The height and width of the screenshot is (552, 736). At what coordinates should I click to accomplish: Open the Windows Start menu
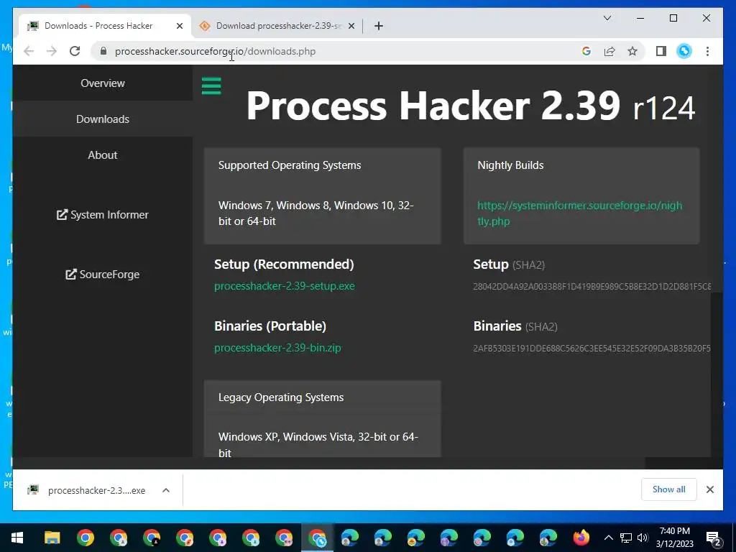[x=17, y=538]
